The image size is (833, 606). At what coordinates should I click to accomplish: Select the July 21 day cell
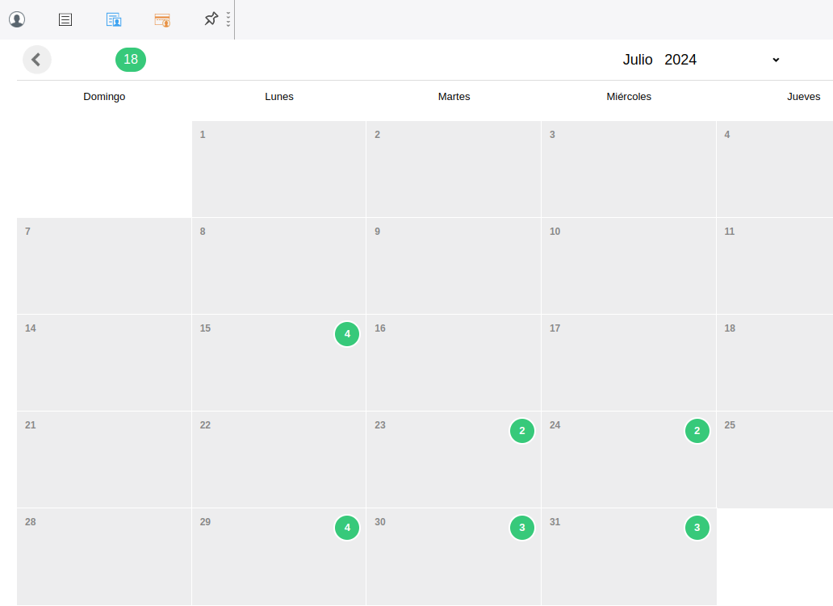tap(104, 460)
